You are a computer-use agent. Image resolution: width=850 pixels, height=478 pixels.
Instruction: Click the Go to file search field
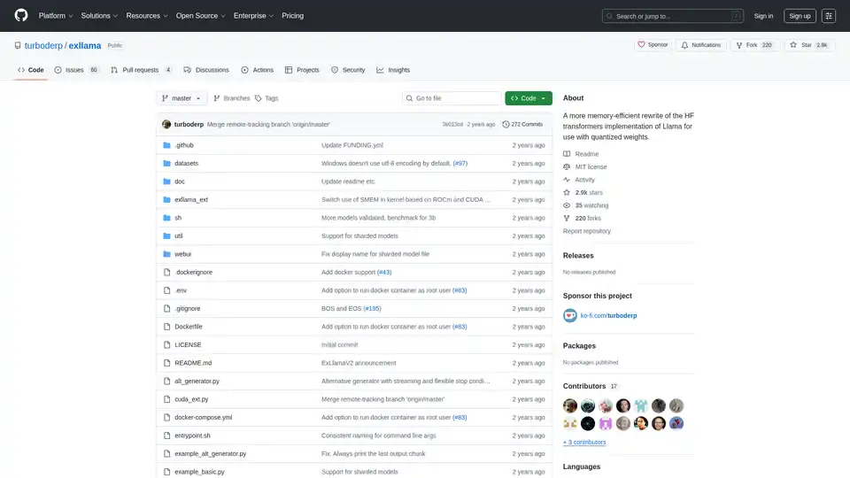click(x=452, y=98)
